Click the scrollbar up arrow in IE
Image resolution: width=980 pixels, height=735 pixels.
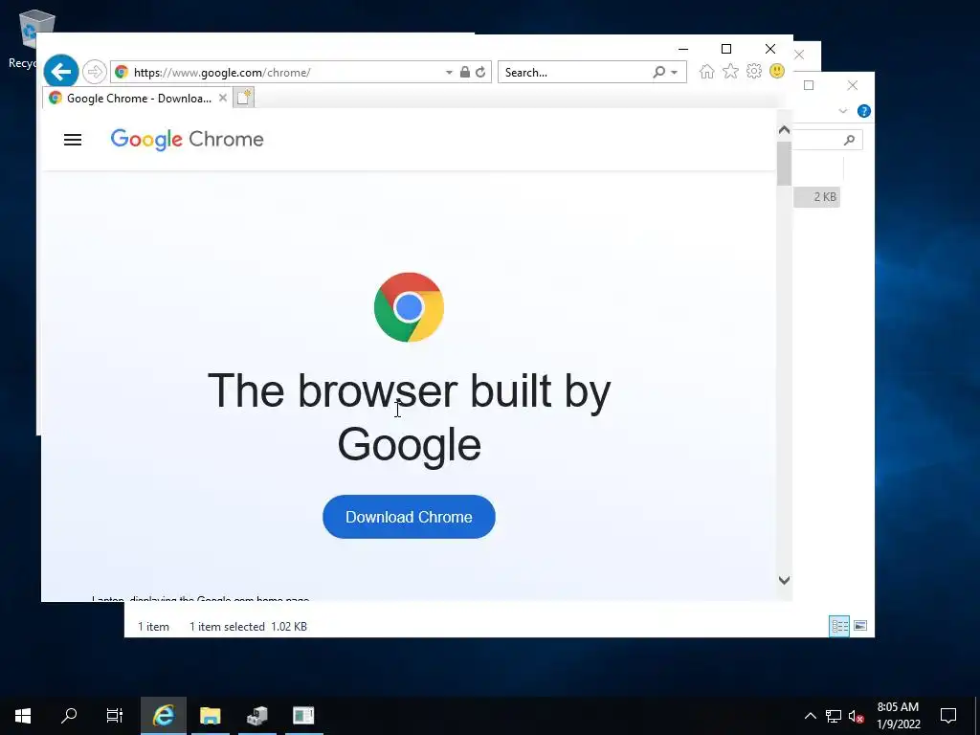(x=785, y=129)
